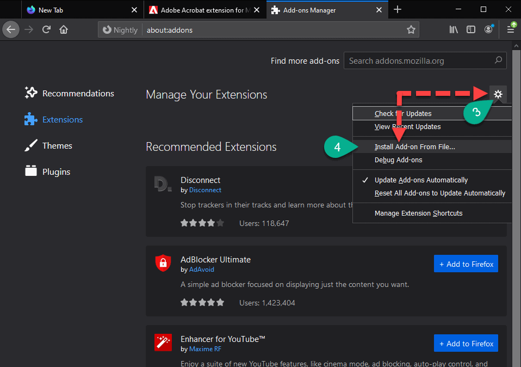Close the Adobe Acrobat extension tab
The width and height of the screenshot is (521, 367).
coord(257,10)
